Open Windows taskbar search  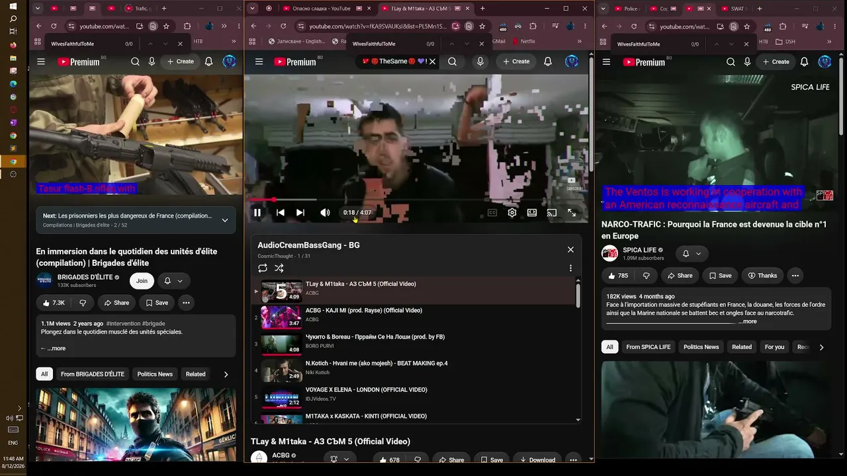tap(13, 19)
